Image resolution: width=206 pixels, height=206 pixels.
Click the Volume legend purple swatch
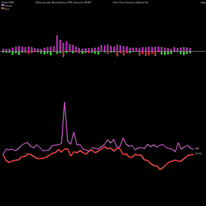pyautogui.click(x=2, y=5)
